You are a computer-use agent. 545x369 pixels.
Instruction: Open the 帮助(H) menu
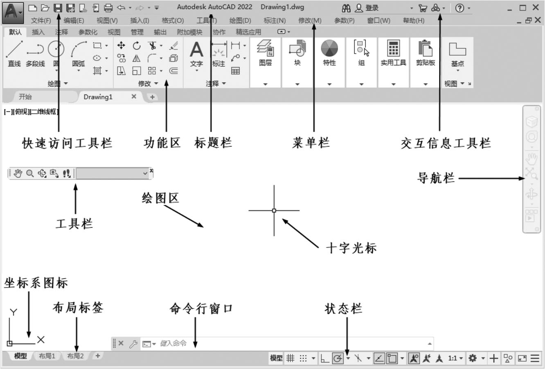click(414, 20)
